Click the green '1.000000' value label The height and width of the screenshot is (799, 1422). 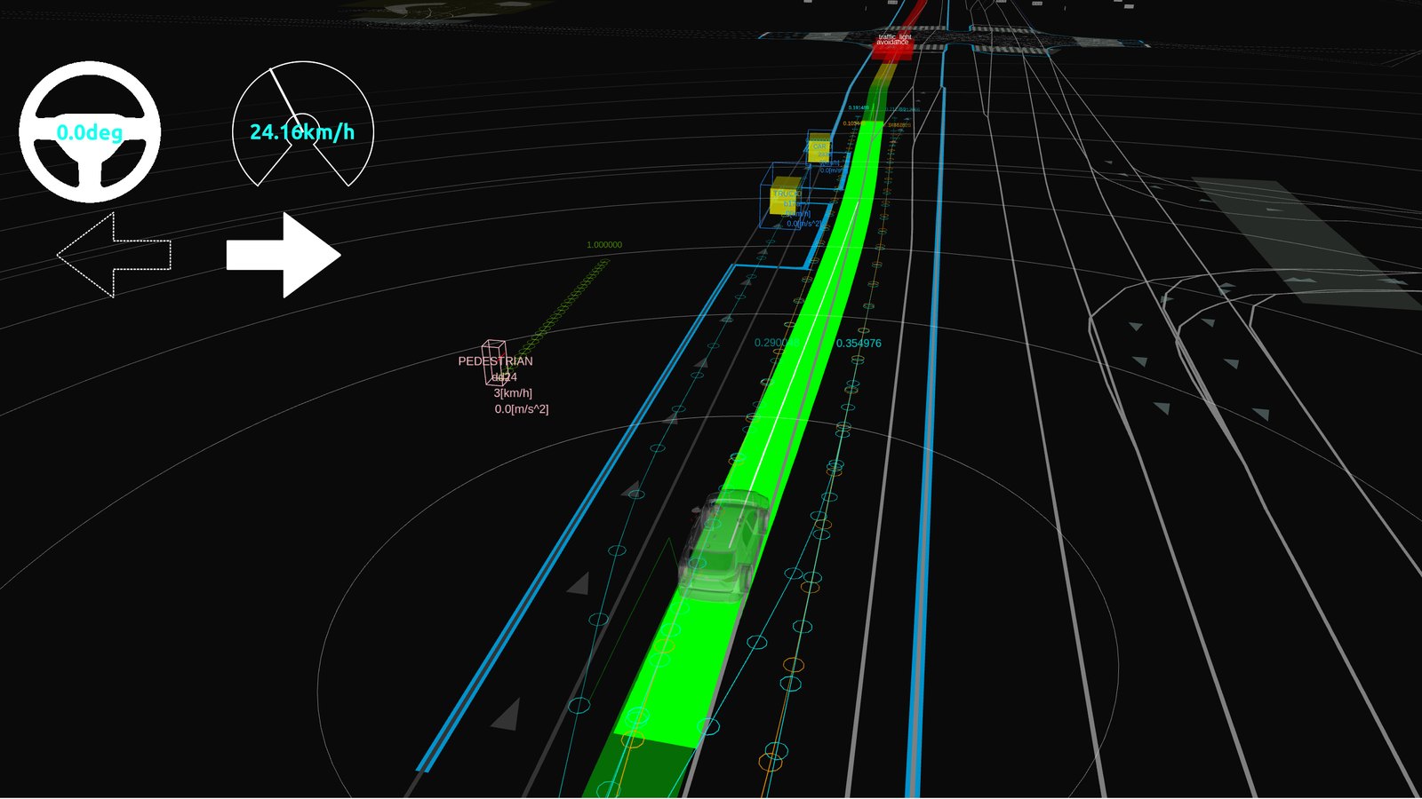(x=604, y=245)
